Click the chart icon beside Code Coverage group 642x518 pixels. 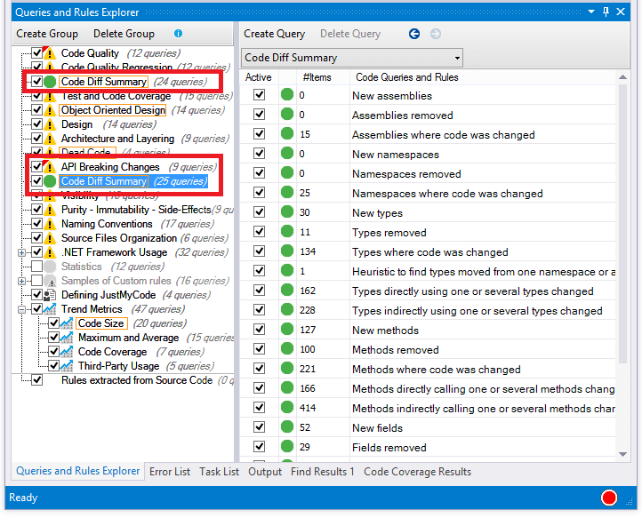(x=67, y=352)
